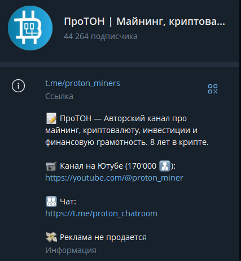241x261 pixels.
Task: Open the t.me/proton_chatroom chat link
Action: click(101, 213)
